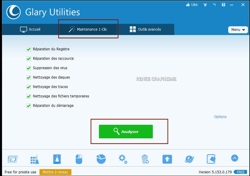The image size is (250, 176).
Task: Minimize the Glary Utilities window
Action: [x=231, y=5]
